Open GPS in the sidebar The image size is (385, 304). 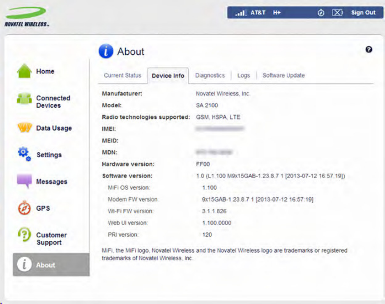pos(43,208)
